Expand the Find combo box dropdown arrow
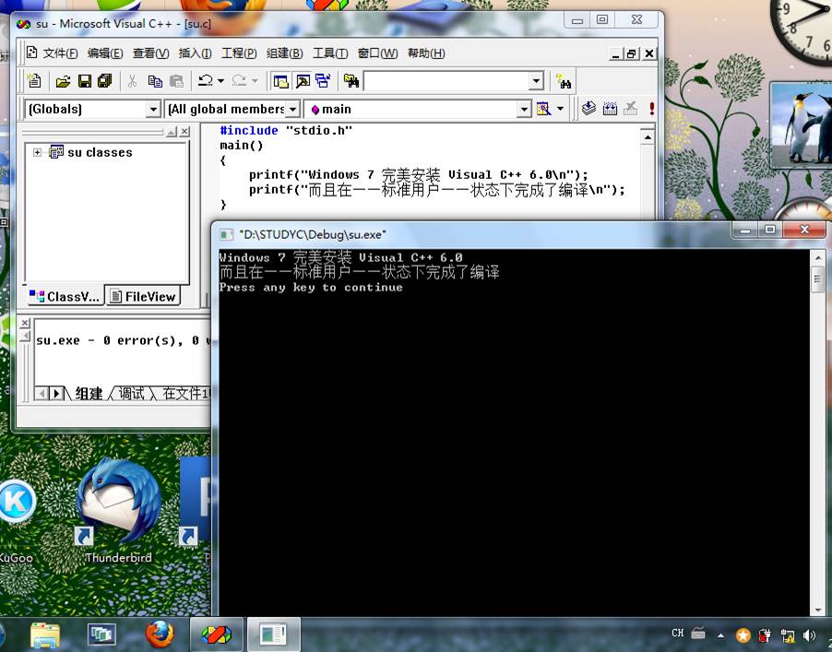 tap(536, 82)
